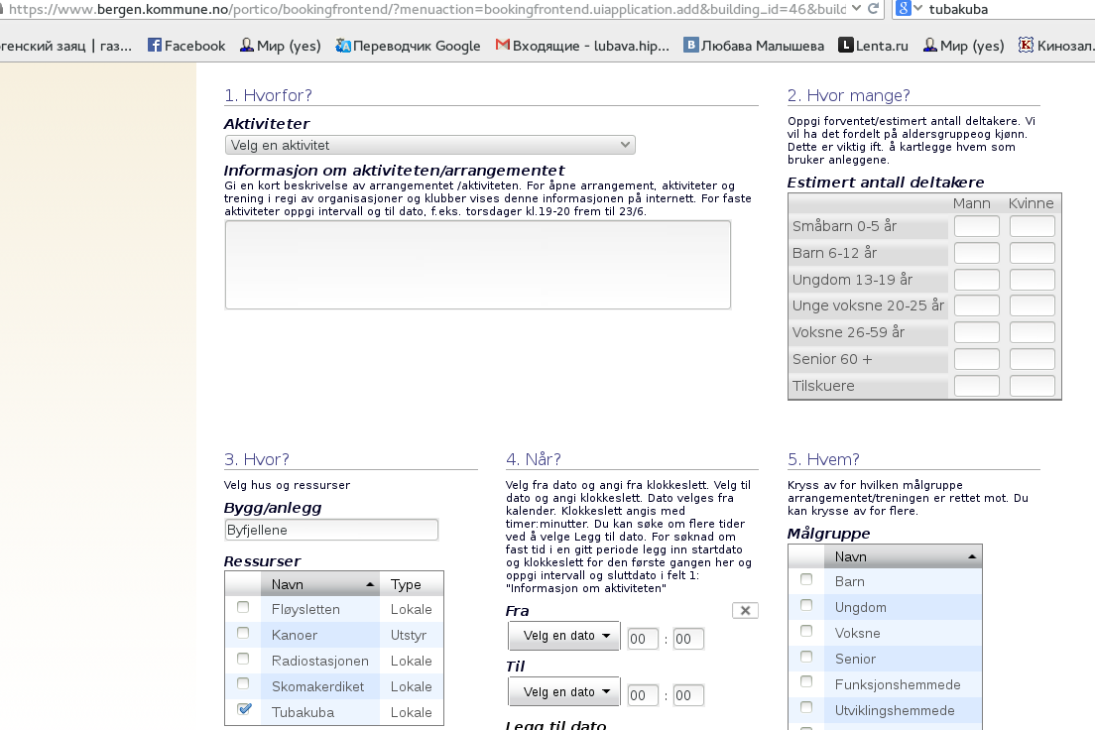Open the Velg en aktivitet dropdown
The height and width of the screenshot is (730, 1095).
[x=429, y=146]
